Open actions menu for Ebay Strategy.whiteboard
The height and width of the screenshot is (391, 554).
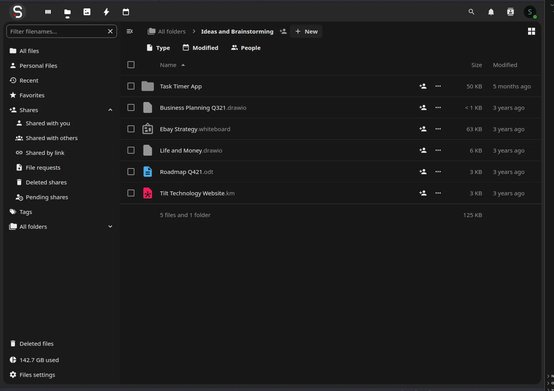pos(438,129)
